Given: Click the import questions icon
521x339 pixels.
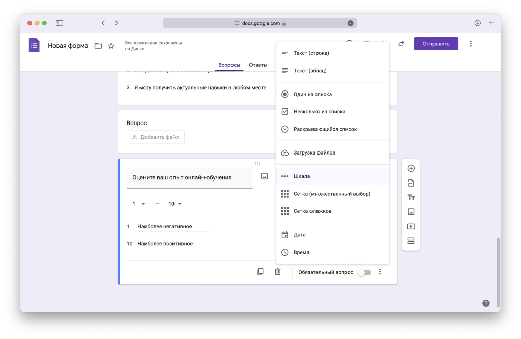Looking at the screenshot, I should 411,183.
